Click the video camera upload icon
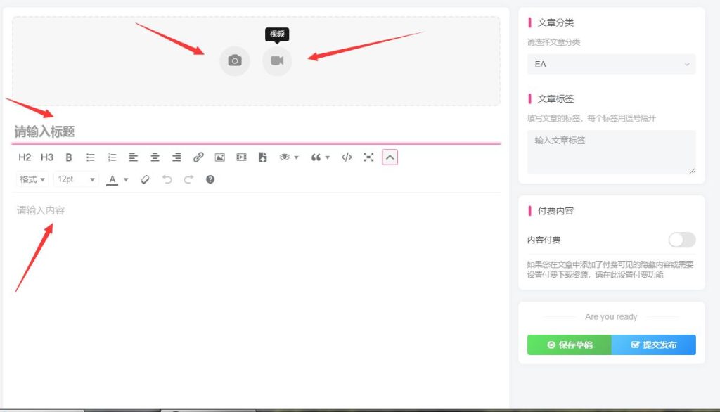720x412 pixels. coord(277,61)
